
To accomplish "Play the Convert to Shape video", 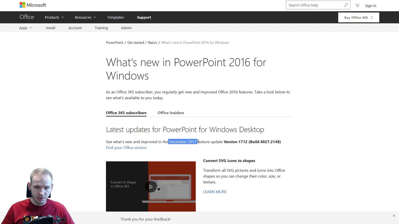I will (x=151, y=187).
